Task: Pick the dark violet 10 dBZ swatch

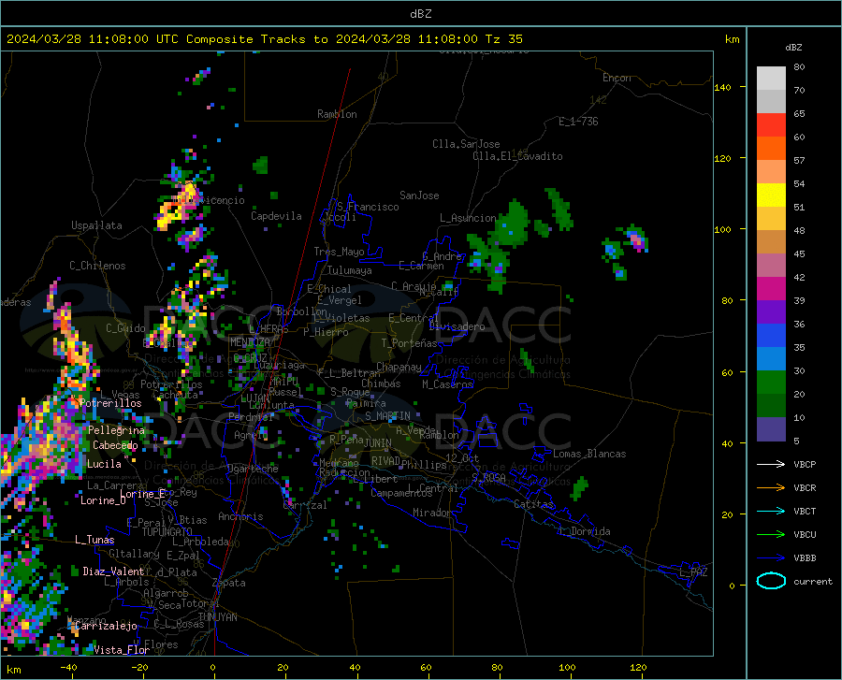Action: coord(771,429)
